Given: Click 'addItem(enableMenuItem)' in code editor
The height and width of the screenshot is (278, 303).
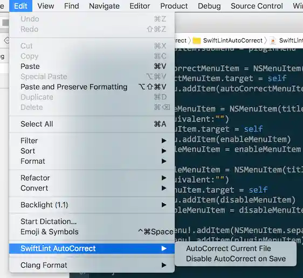Looking at the screenshot, I should (236, 139).
